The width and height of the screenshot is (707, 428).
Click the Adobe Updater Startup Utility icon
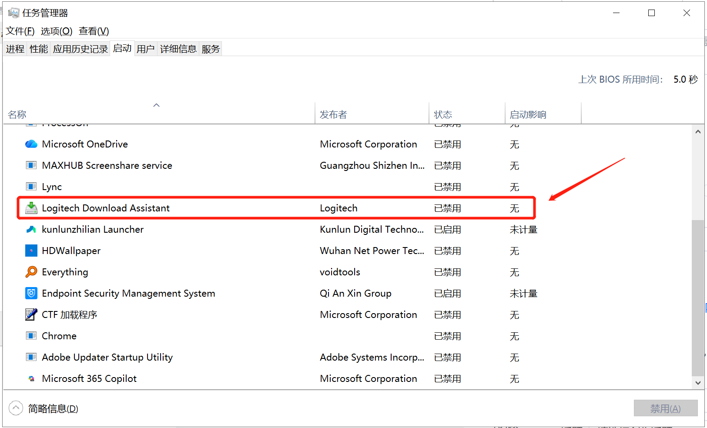pyautogui.click(x=31, y=357)
